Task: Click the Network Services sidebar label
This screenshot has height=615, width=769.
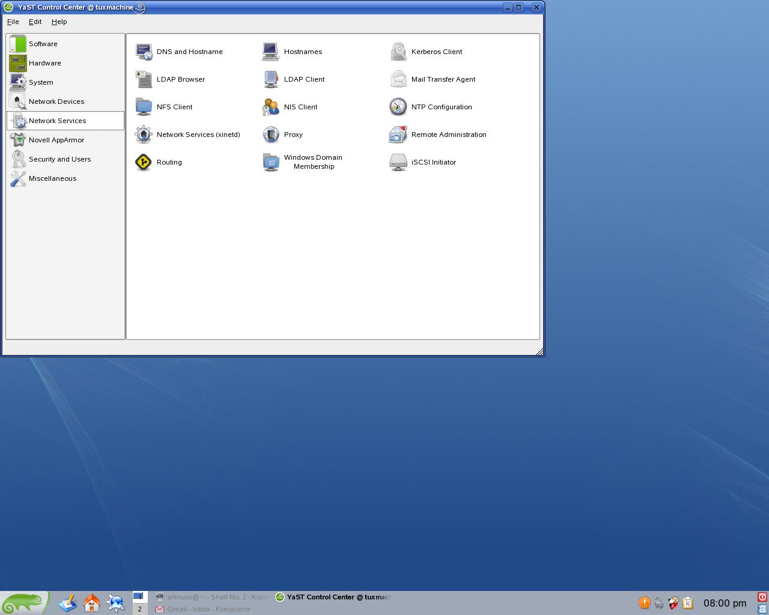Action: (57, 121)
